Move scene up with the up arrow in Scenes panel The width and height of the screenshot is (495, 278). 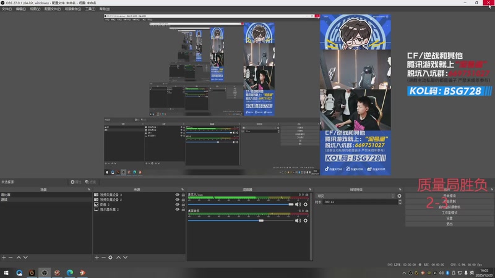tap(19, 258)
